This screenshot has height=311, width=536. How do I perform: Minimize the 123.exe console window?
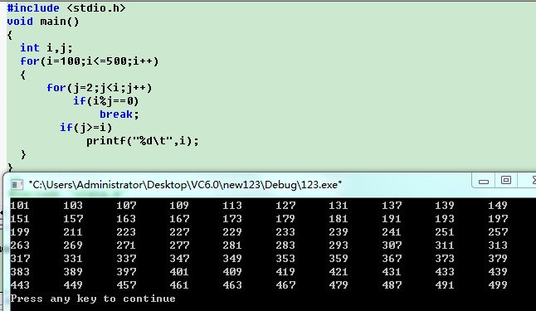click(x=484, y=181)
